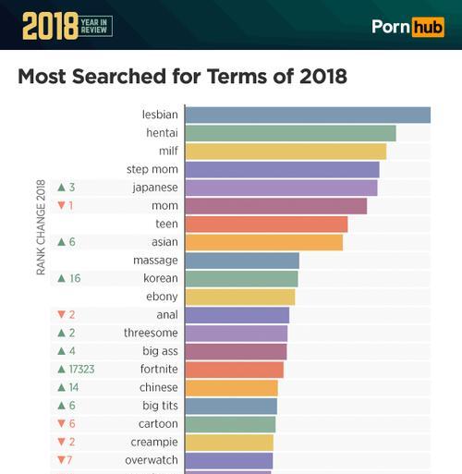Select the green hentai bar
The width and height of the screenshot is (462, 474).
291,133
